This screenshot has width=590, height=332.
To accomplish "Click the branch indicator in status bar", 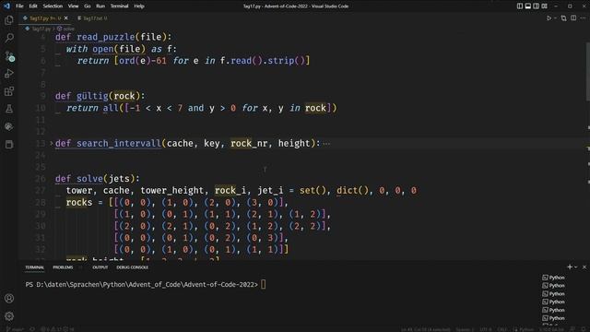I will [x=15, y=329].
